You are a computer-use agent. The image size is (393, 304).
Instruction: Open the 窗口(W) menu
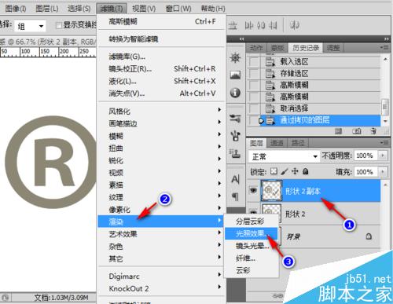coord(178,9)
